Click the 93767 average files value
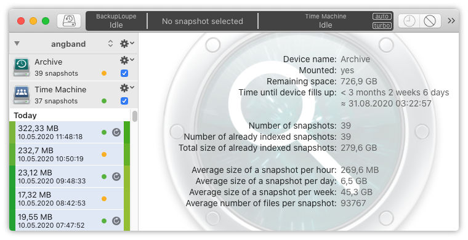This screenshot has width=468, height=240. pyautogui.click(x=353, y=203)
